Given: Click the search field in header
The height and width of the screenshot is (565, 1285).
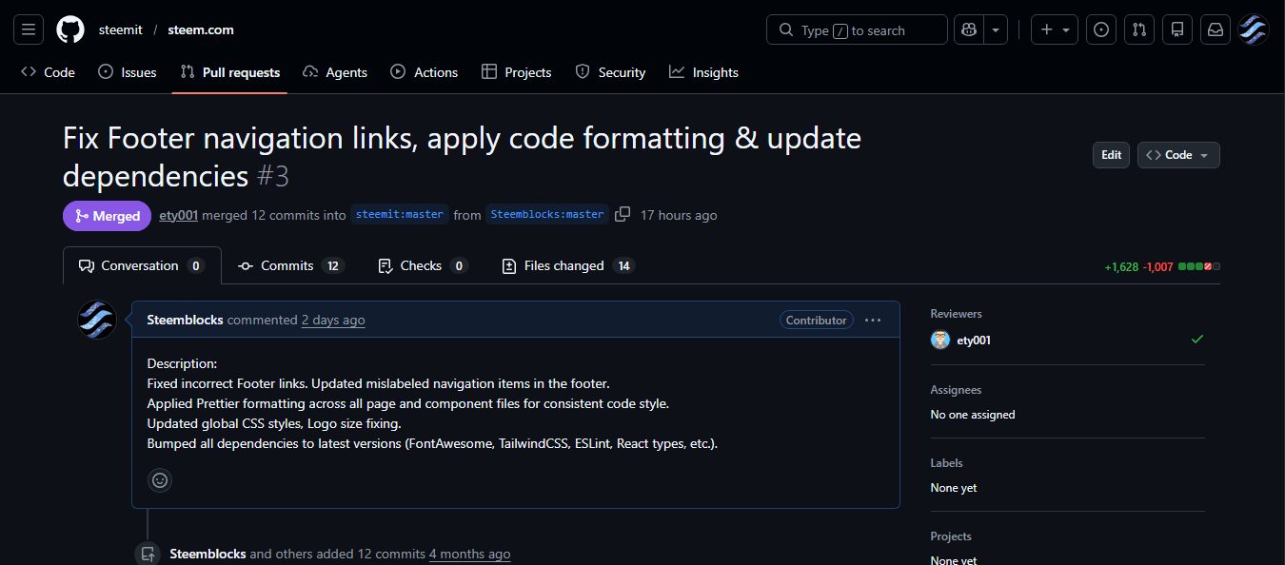Looking at the screenshot, I should [857, 29].
